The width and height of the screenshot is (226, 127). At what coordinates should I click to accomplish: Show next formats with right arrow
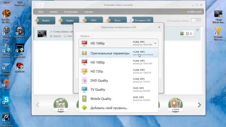[199, 105]
